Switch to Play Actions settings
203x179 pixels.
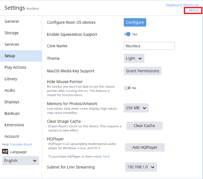15,68
